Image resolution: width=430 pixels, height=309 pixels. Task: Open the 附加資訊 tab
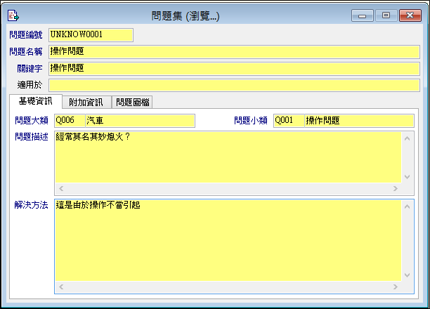(86, 103)
